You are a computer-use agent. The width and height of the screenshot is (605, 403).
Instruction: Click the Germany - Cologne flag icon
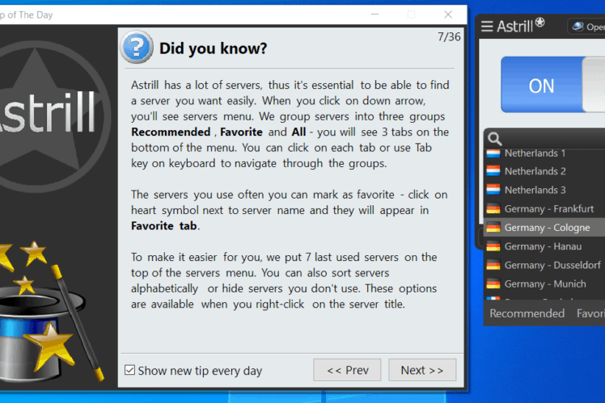[x=493, y=228]
